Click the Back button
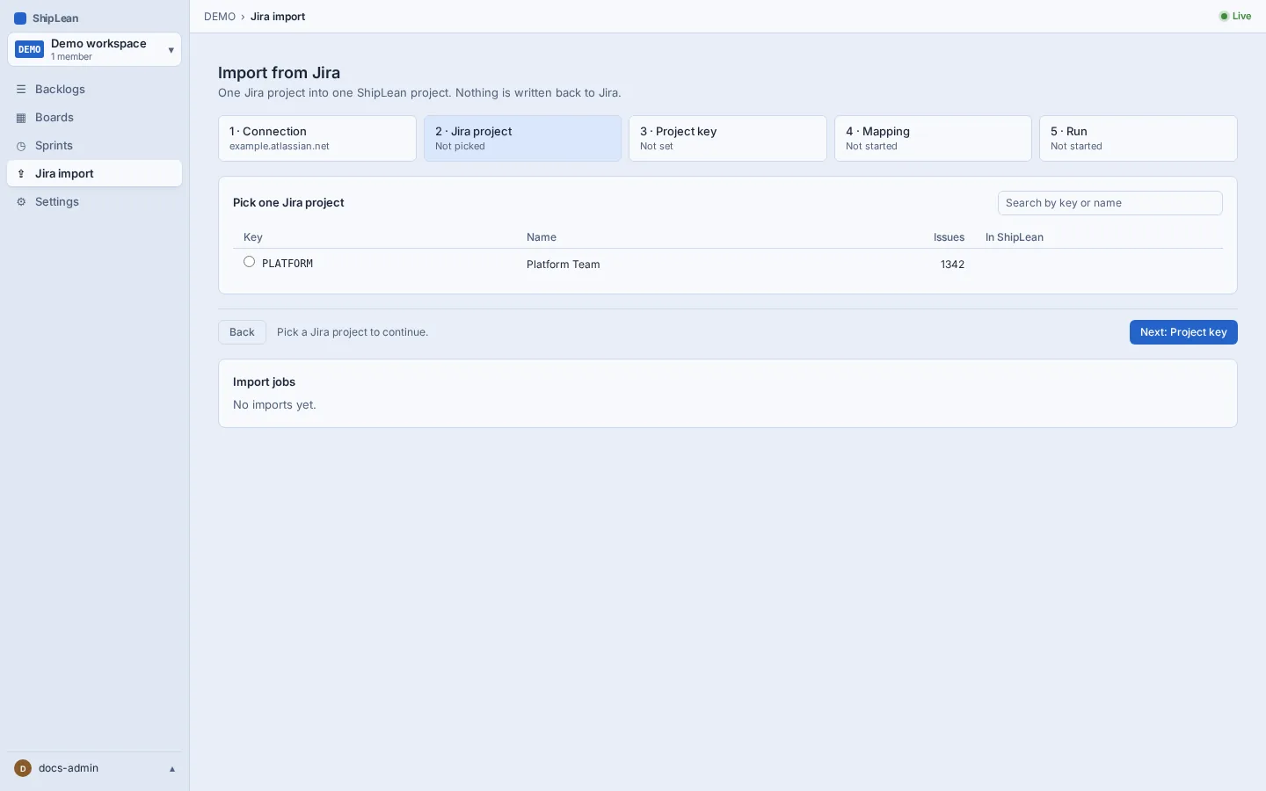Image resolution: width=1266 pixels, height=791 pixels. pyautogui.click(x=242, y=332)
